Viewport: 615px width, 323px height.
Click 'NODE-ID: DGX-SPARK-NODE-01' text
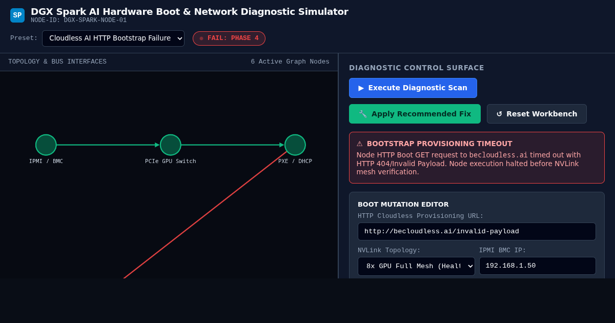78,21
